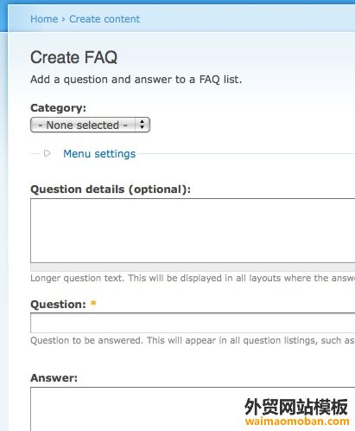Screen dimensions: 355x431
Task: Focus the Question text input field
Action: click(x=193, y=323)
